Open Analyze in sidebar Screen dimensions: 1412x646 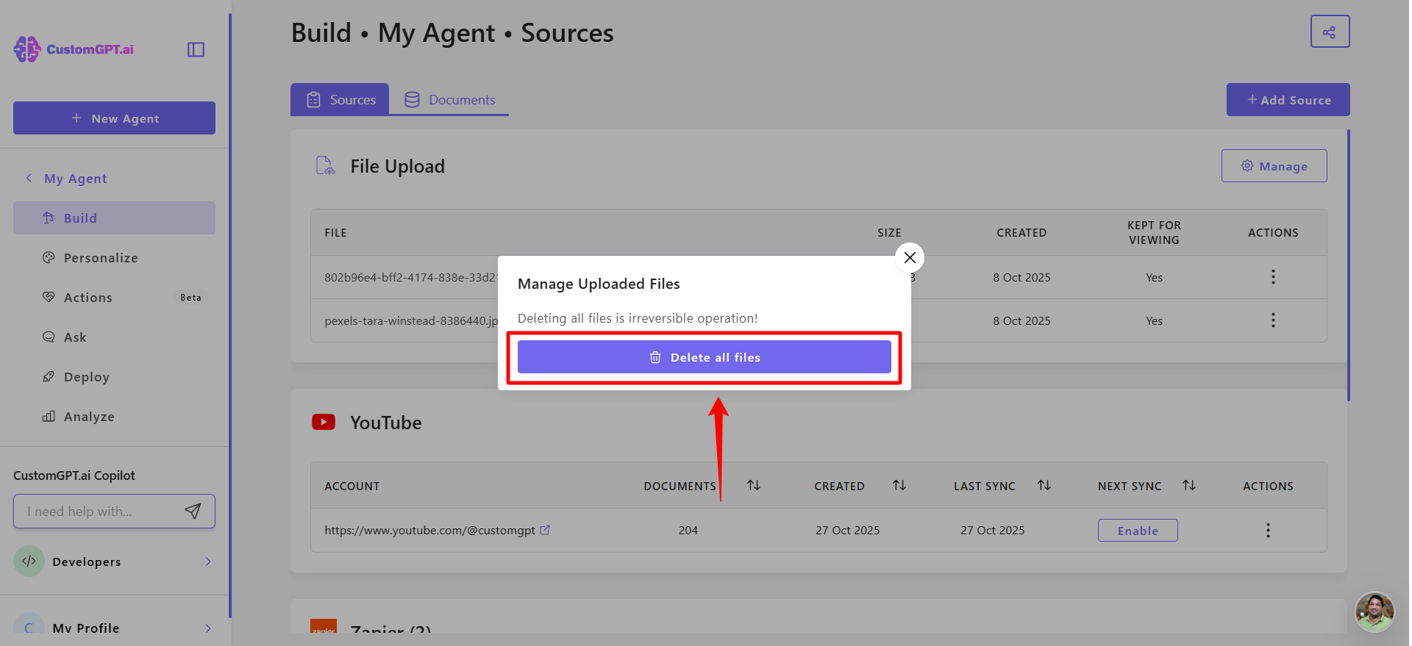click(x=114, y=417)
